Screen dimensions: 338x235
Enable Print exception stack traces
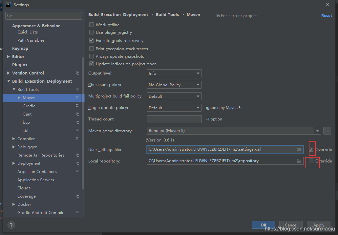click(92, 49)
